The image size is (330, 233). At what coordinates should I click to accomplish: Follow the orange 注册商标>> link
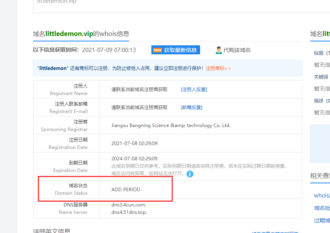pyautogui.click(x=218, y=68)
